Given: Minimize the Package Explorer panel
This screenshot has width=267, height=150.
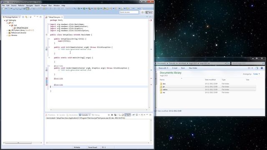Looking at the screenshot, I should click(x=37, y=17).
